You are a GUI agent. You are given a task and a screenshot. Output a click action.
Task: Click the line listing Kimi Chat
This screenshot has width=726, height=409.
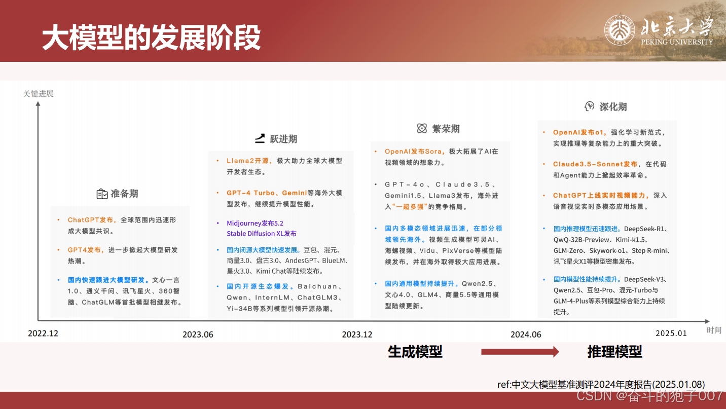point(275,271)
